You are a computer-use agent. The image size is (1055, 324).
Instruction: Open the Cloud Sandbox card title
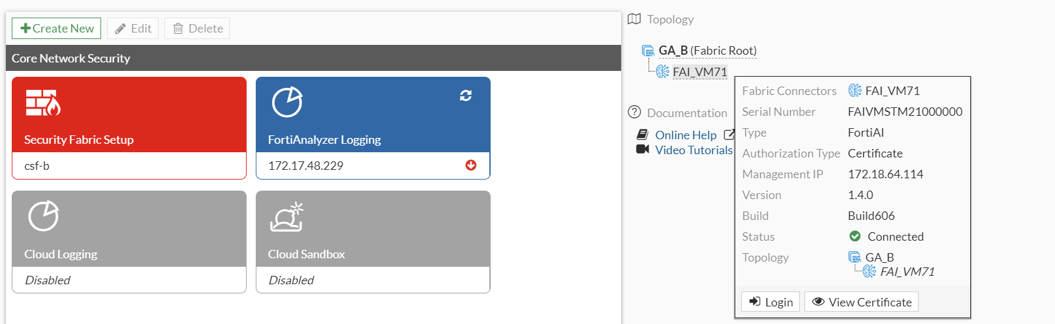[x=307, y=254]
